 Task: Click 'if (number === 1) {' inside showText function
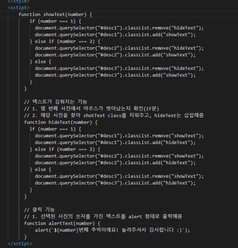click(x=55, y=21)
